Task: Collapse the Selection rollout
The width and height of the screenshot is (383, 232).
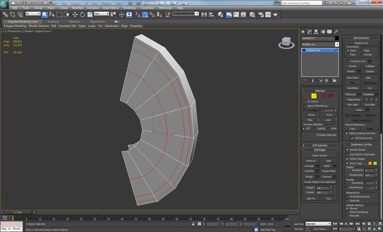Action: (320, 90)
